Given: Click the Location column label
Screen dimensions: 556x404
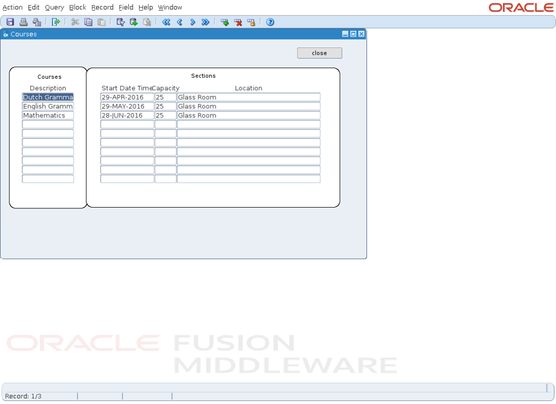Looking at the screenshot, I should [x=248, y=88].
